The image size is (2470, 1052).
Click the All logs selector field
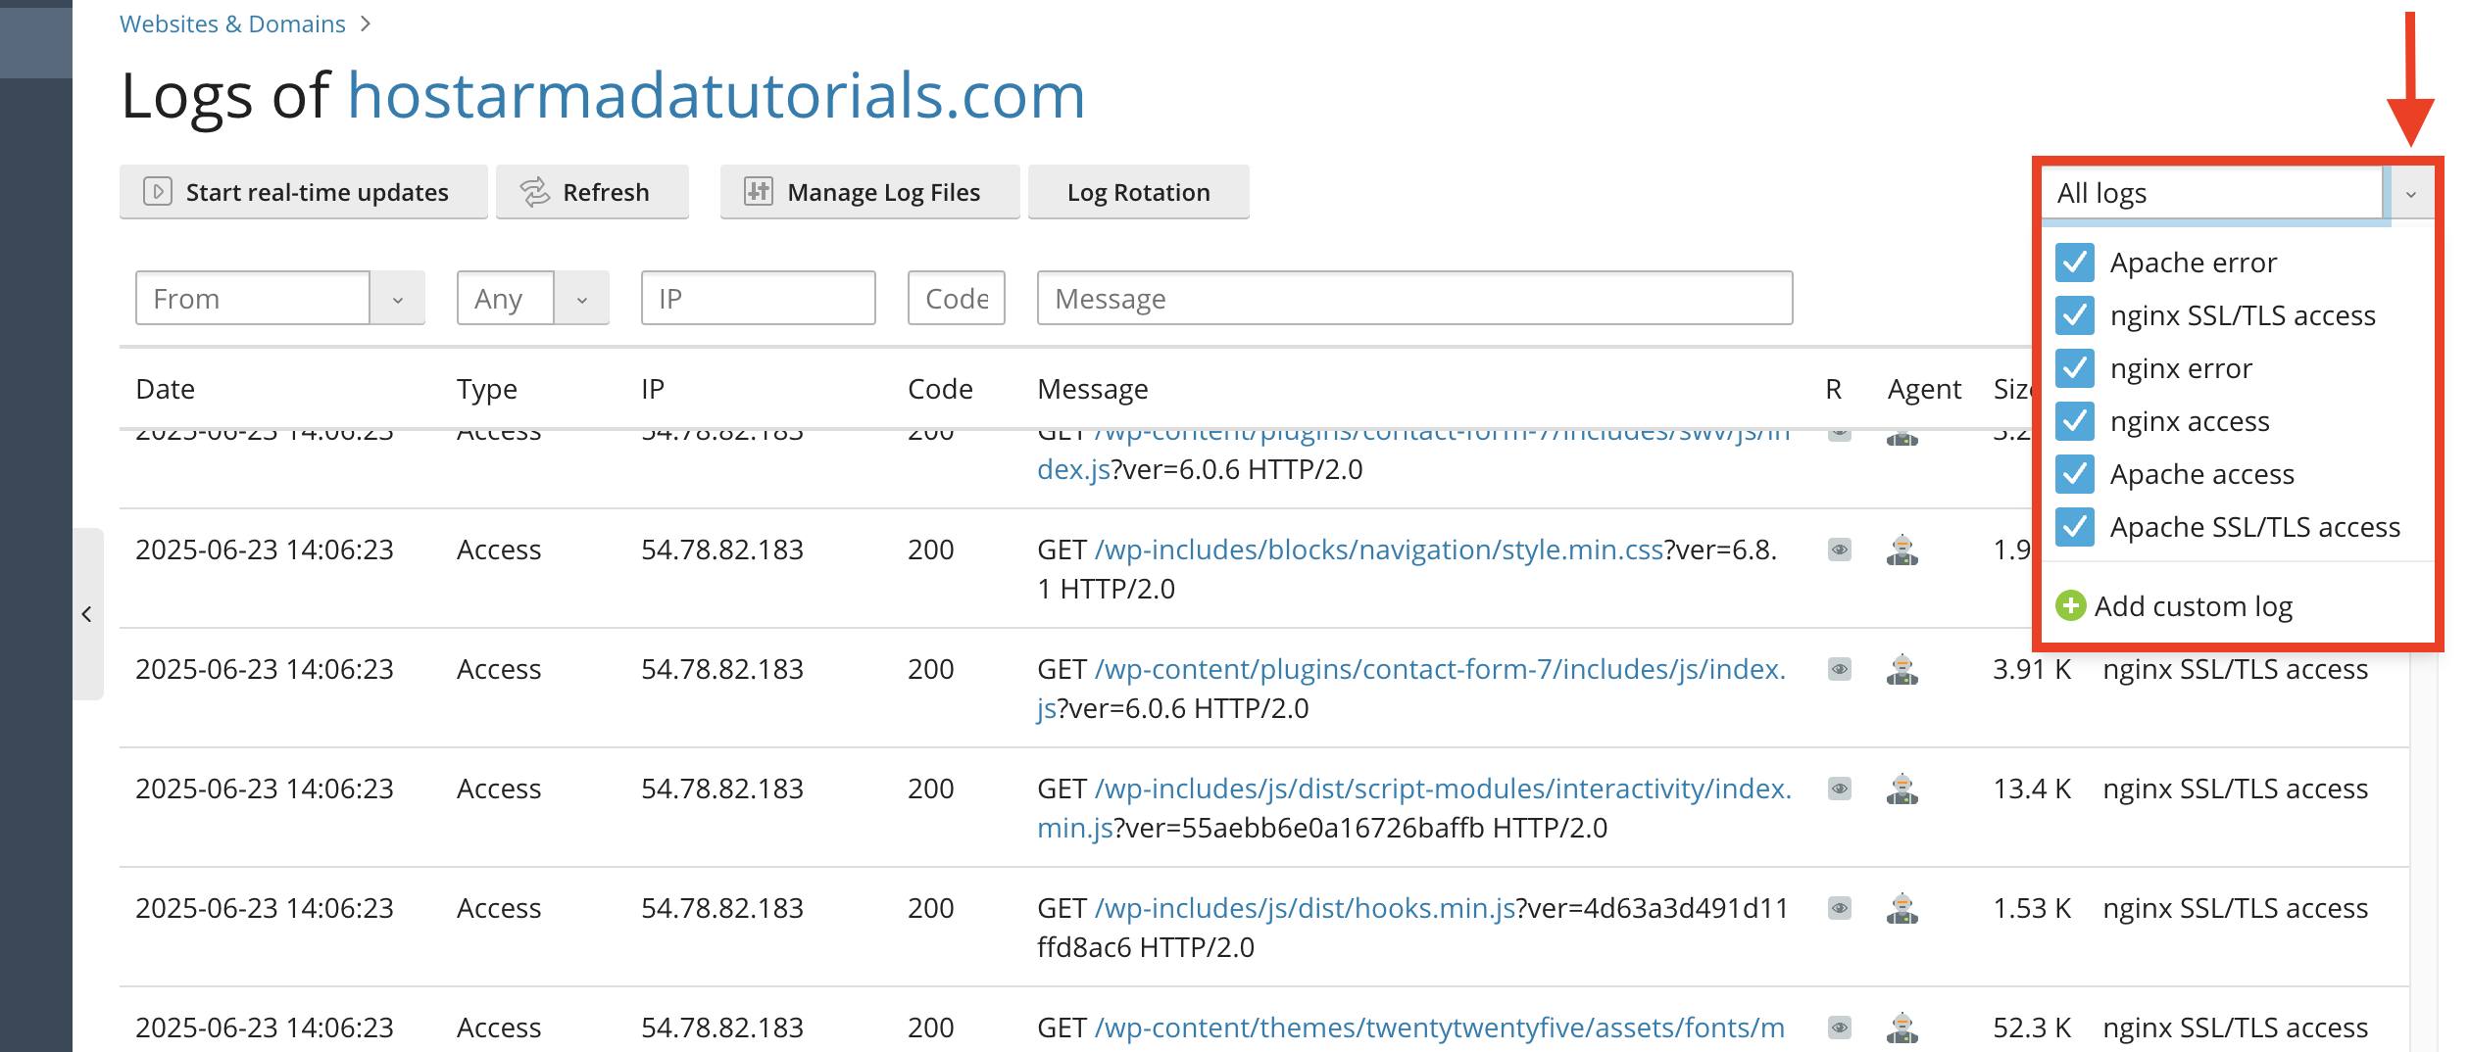(x=2213, y=193)
